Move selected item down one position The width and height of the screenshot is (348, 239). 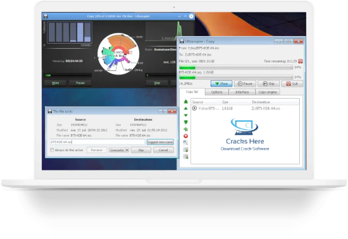point(186,115)
